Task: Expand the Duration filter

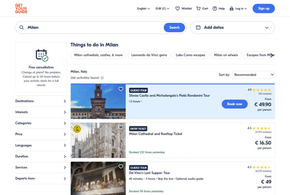Action: pyautogui.click(x=41, y=156)
